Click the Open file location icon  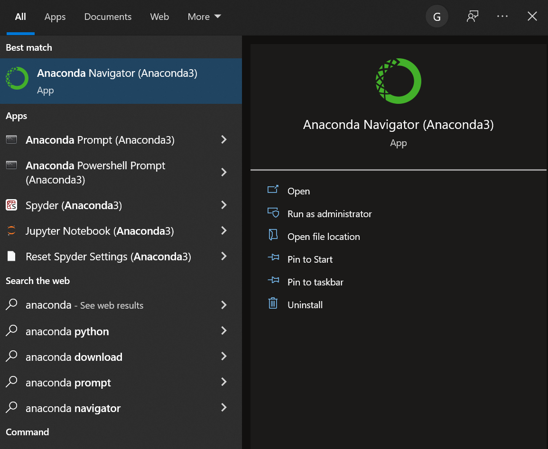point(273,235)
